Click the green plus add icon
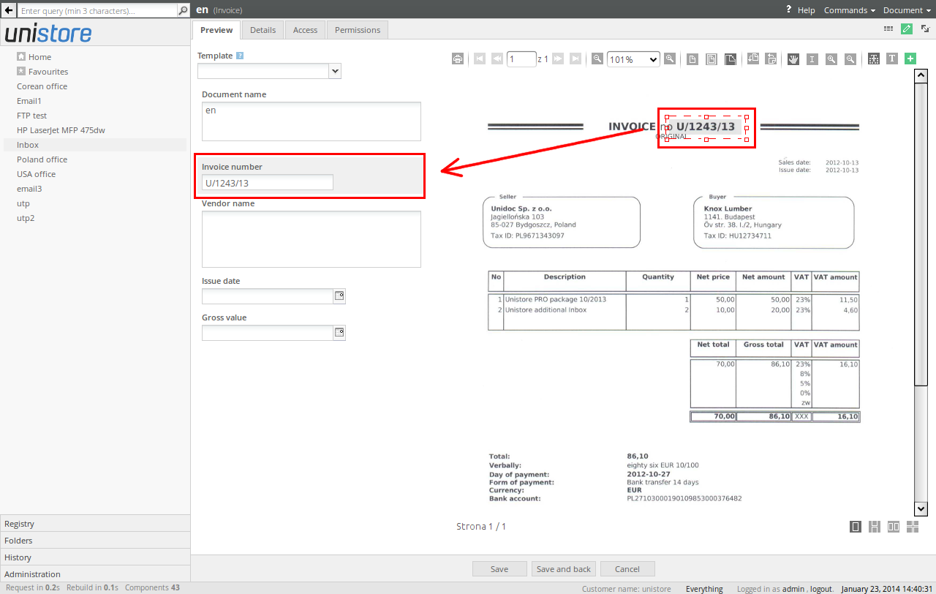Screen dimensions: 936x594 (910, 59)
